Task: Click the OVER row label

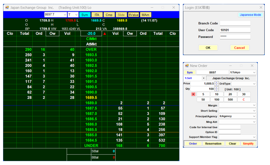Action: click(x=91, y=49)
